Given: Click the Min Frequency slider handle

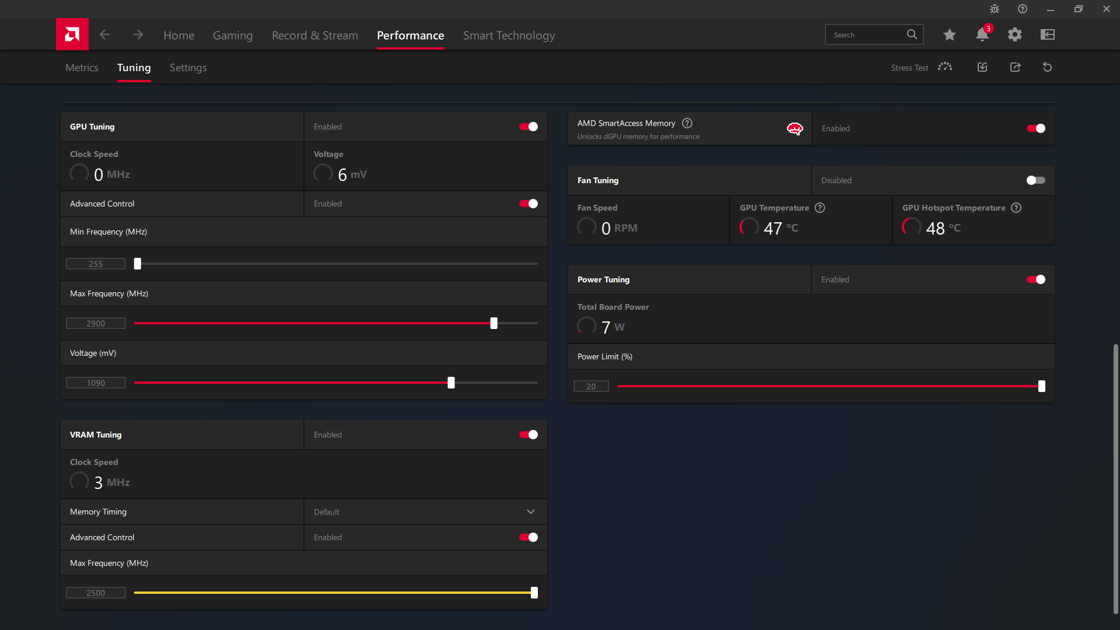Looking at the screenshot, I should (138, 264).
